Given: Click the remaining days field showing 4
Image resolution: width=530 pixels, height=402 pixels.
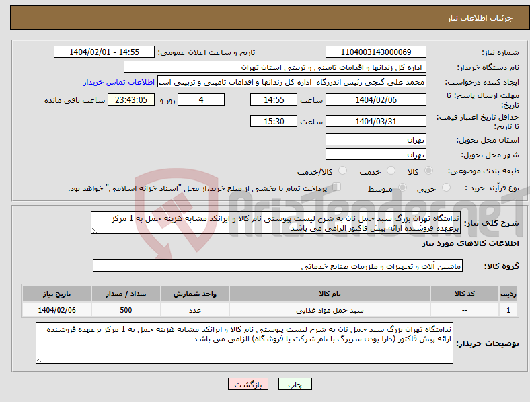Looking at the screenshot, I should coord(201,100).
